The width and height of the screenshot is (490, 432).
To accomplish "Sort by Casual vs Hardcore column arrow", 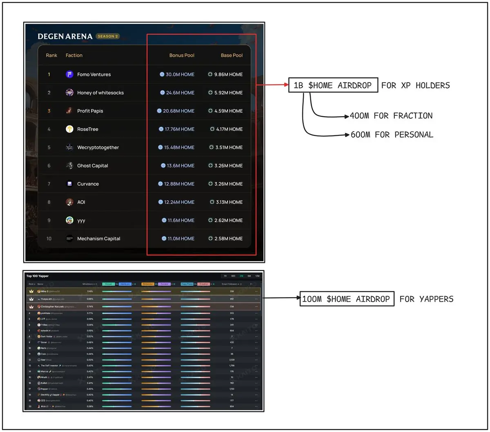I will click(x=133, y=284).
